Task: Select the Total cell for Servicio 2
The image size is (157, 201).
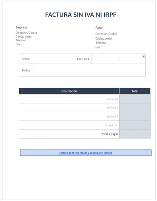Action: click(135, 108)
